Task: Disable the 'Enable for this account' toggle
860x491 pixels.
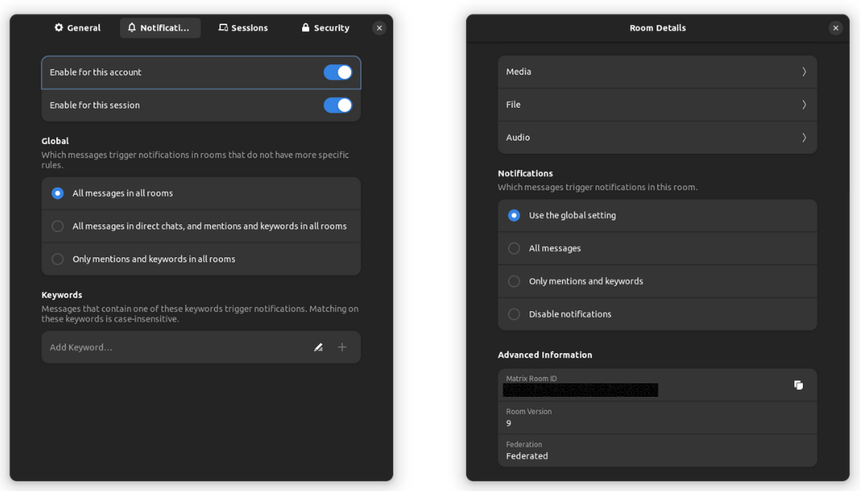Action: [338, 71]
